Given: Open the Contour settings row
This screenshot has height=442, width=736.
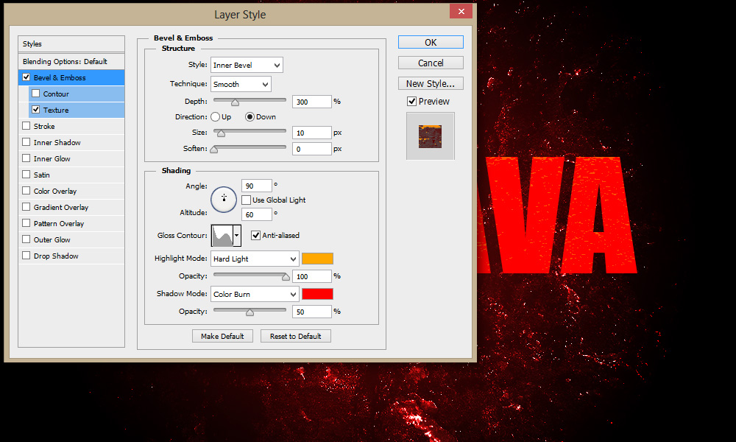Looking at the screenshot, I should [x=77, y=94].
